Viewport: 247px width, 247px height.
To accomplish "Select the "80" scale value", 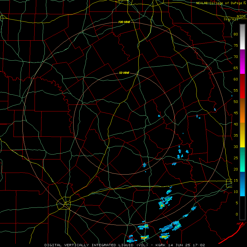I will point(236,34).
